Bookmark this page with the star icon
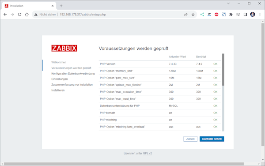 coord(193,15)
